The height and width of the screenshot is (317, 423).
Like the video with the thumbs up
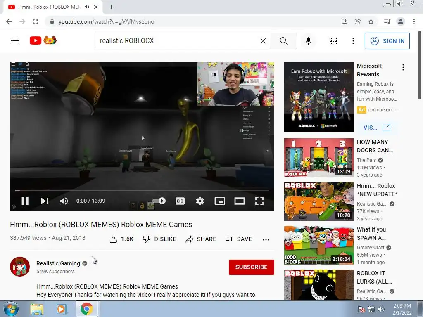point(121,239)
